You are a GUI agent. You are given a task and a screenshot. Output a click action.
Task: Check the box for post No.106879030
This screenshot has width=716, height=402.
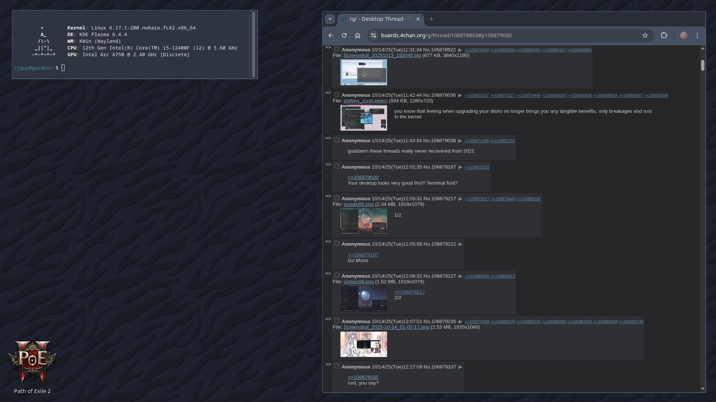337,95
